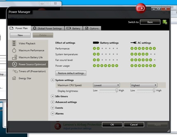This screenshot has width=177, height=137.
Task: Click the Maximum Performance stopwatch icon
Action: click(x=14, y=50)
